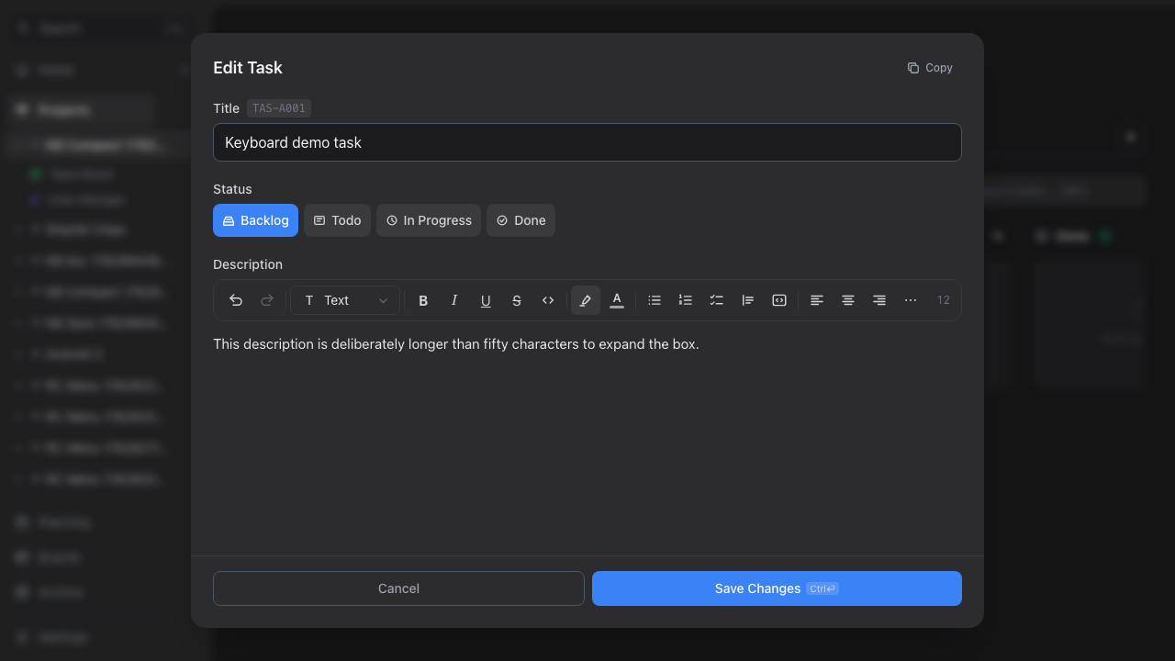Toggle inline code formatting
Screen dimensions: 1175x661
click(x=548, y=300)
